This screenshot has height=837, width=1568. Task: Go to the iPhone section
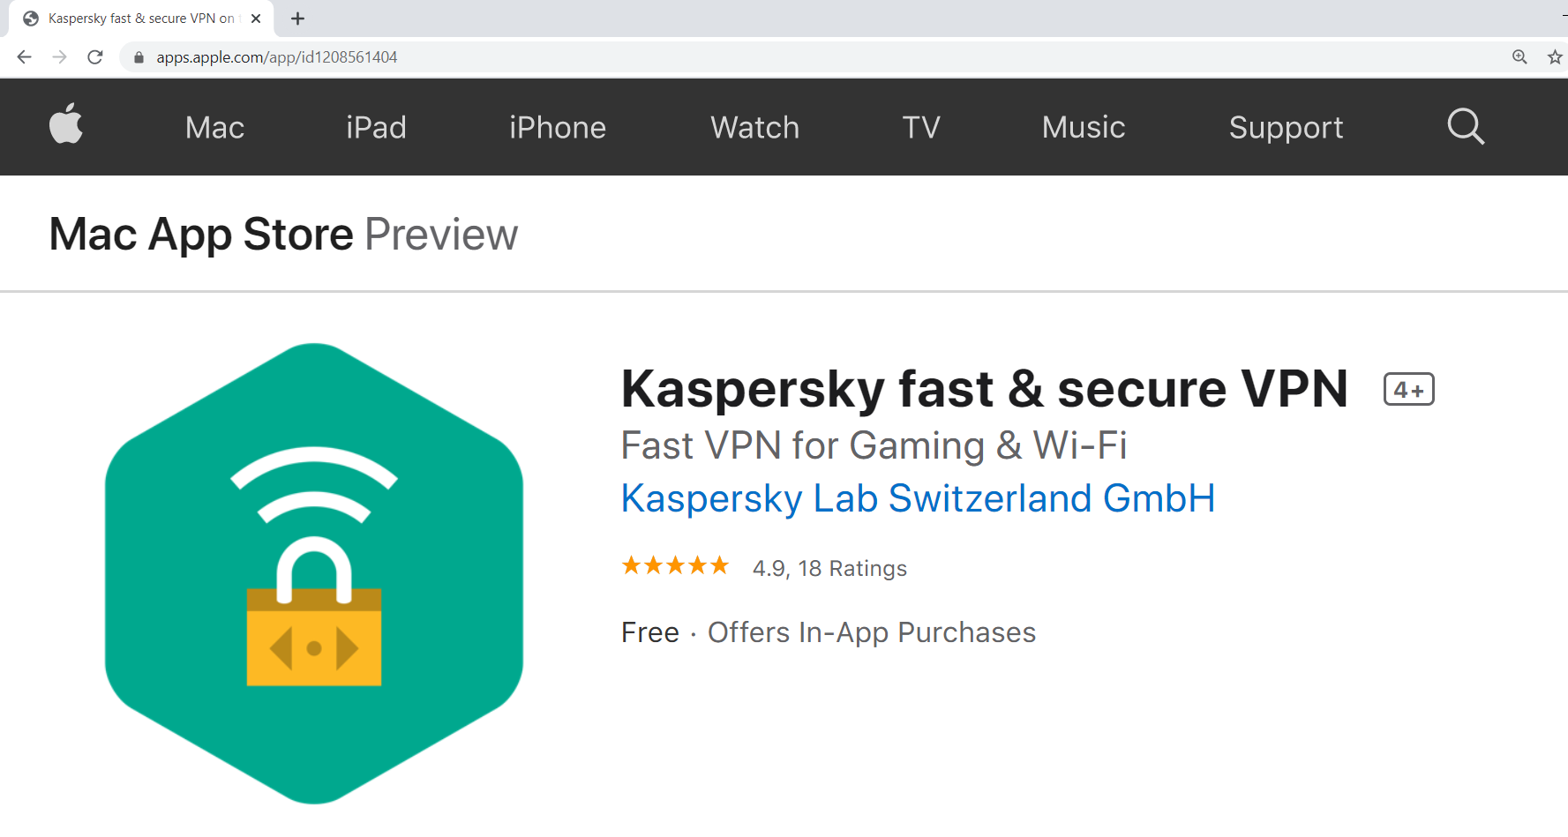557,128
